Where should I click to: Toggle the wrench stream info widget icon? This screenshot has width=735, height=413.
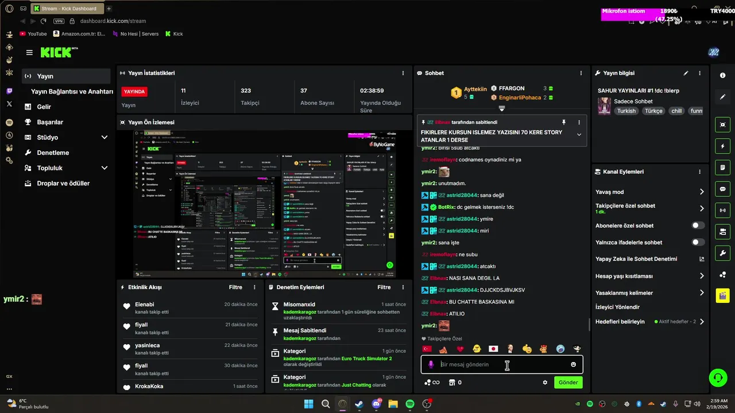(x=722, y=253)
